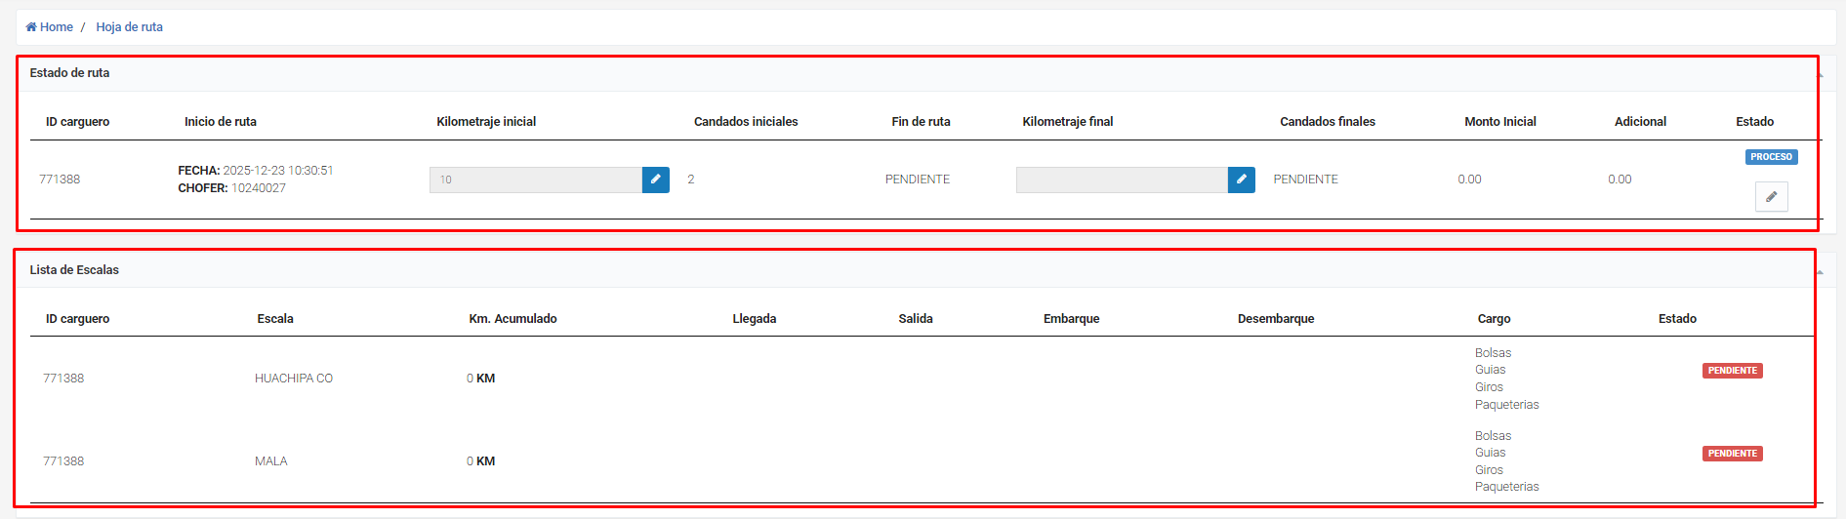Focus the empty Kilometraje final input
The width and height of the screenshot is (1846, 519).
coord(1121,180)
